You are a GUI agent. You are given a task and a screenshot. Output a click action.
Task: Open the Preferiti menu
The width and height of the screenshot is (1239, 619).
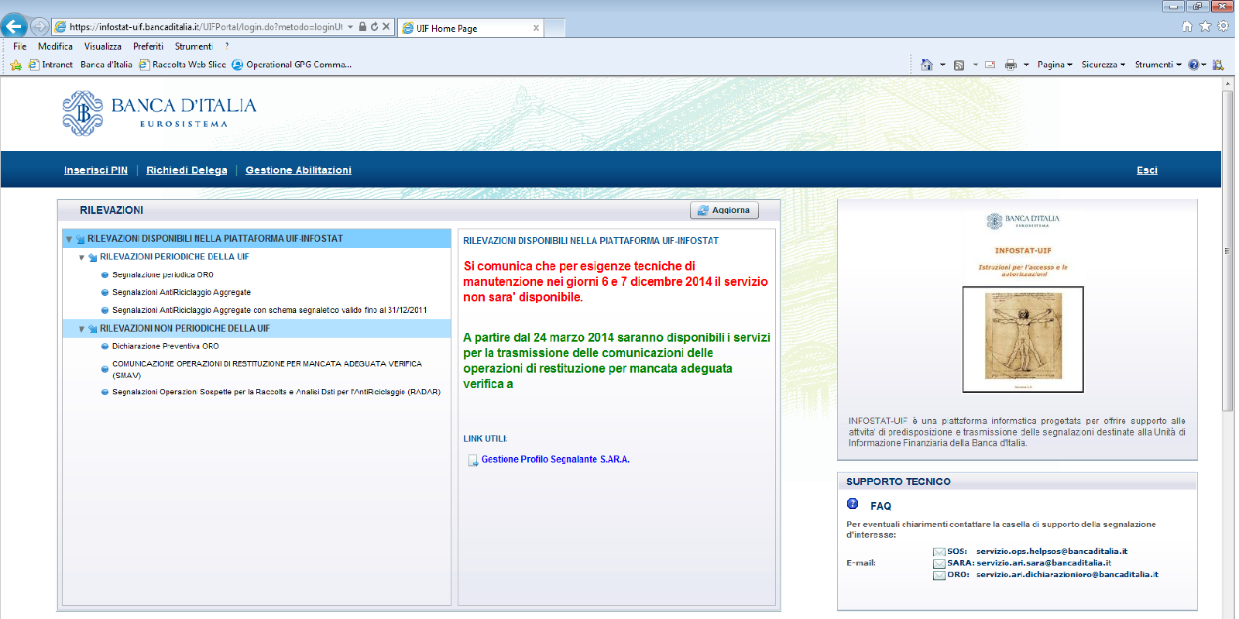(x=148, y=46)
